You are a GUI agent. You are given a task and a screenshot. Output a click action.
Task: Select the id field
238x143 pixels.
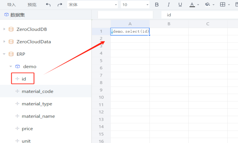click(24, 79)
